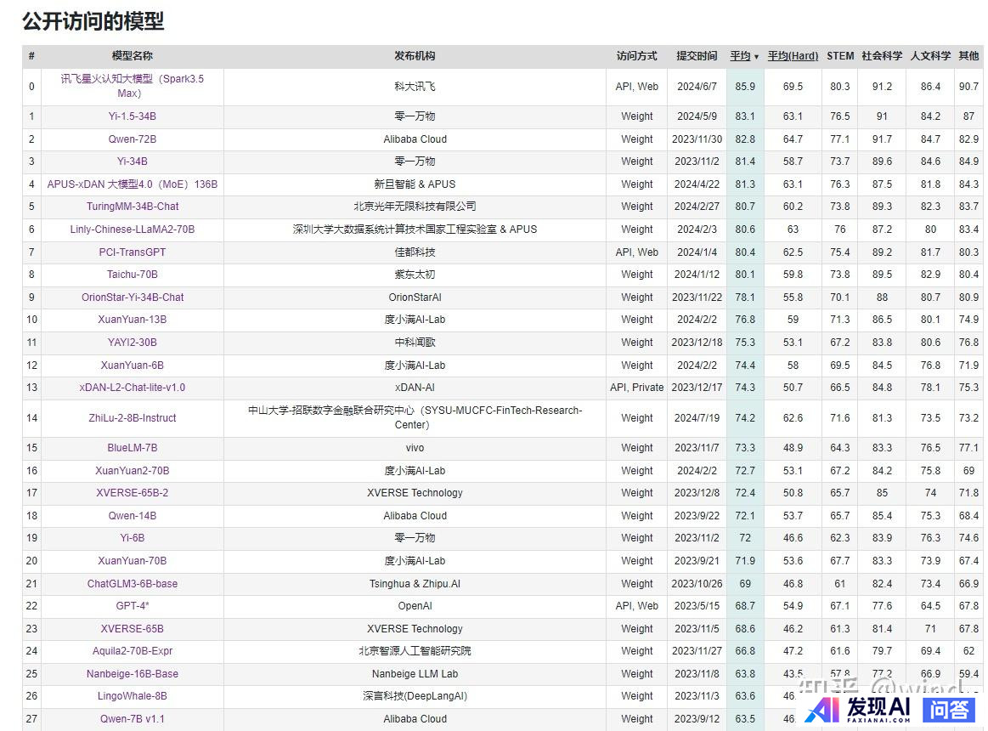Select the Tsinghua & Zhipu.AI cell
988x731 pixels.
click(x=415, y=583)
